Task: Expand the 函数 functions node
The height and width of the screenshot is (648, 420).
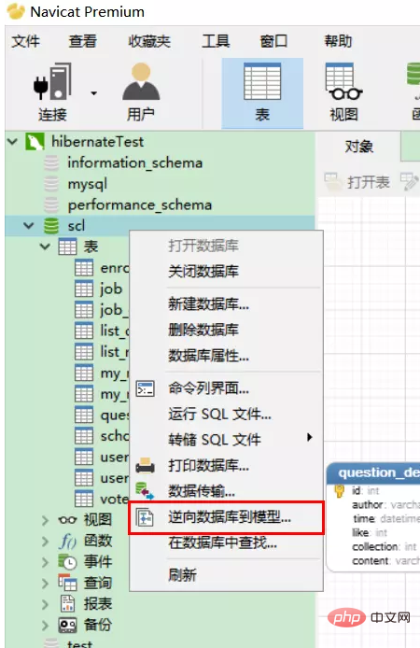Action: coord(45,541)
